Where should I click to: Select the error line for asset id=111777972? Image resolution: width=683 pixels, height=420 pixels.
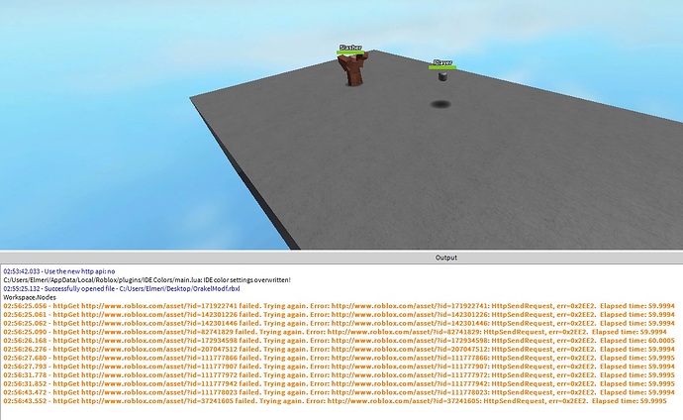[x=339, y=374]
